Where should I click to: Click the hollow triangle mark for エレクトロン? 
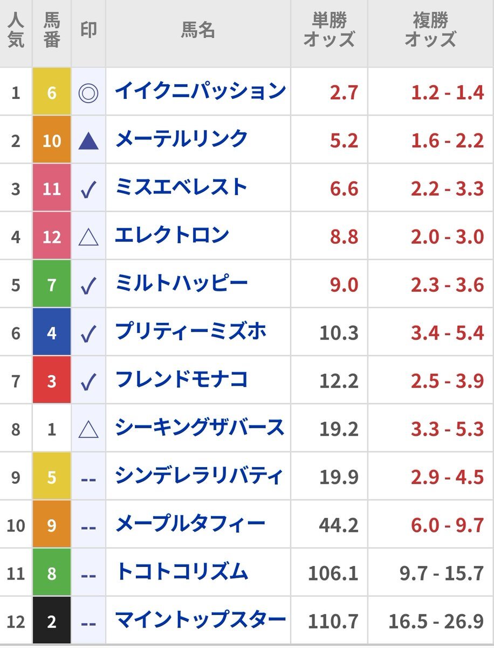click(x=88, y=237)
